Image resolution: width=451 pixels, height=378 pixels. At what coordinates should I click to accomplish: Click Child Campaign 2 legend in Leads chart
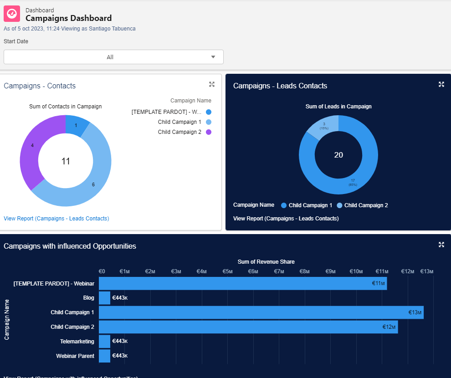(x=363, y=205)
